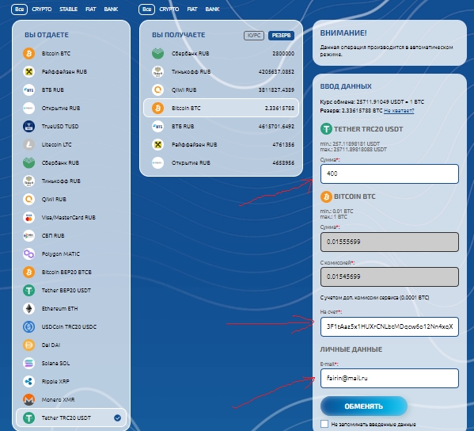The width and height of the screenshot is (474, 431).
Task: Click the Сбербанк RUB icon in give list
Action: point(29,163)
